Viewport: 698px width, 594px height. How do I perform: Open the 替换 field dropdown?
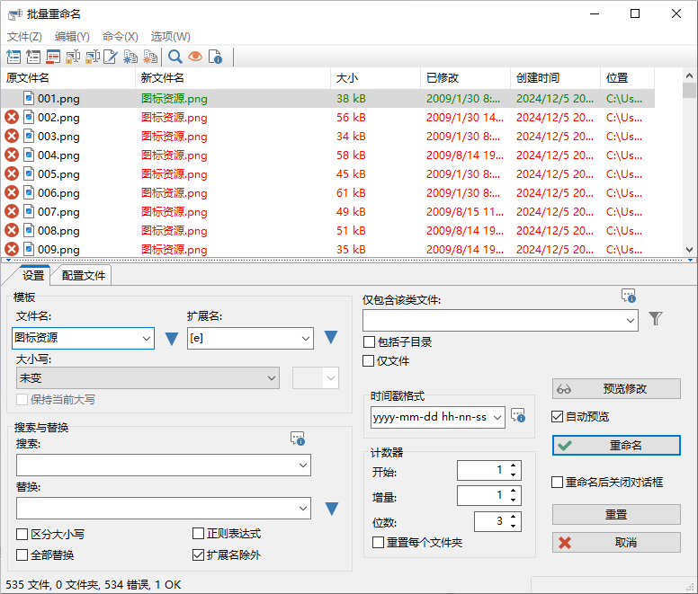tap(303, 509)
